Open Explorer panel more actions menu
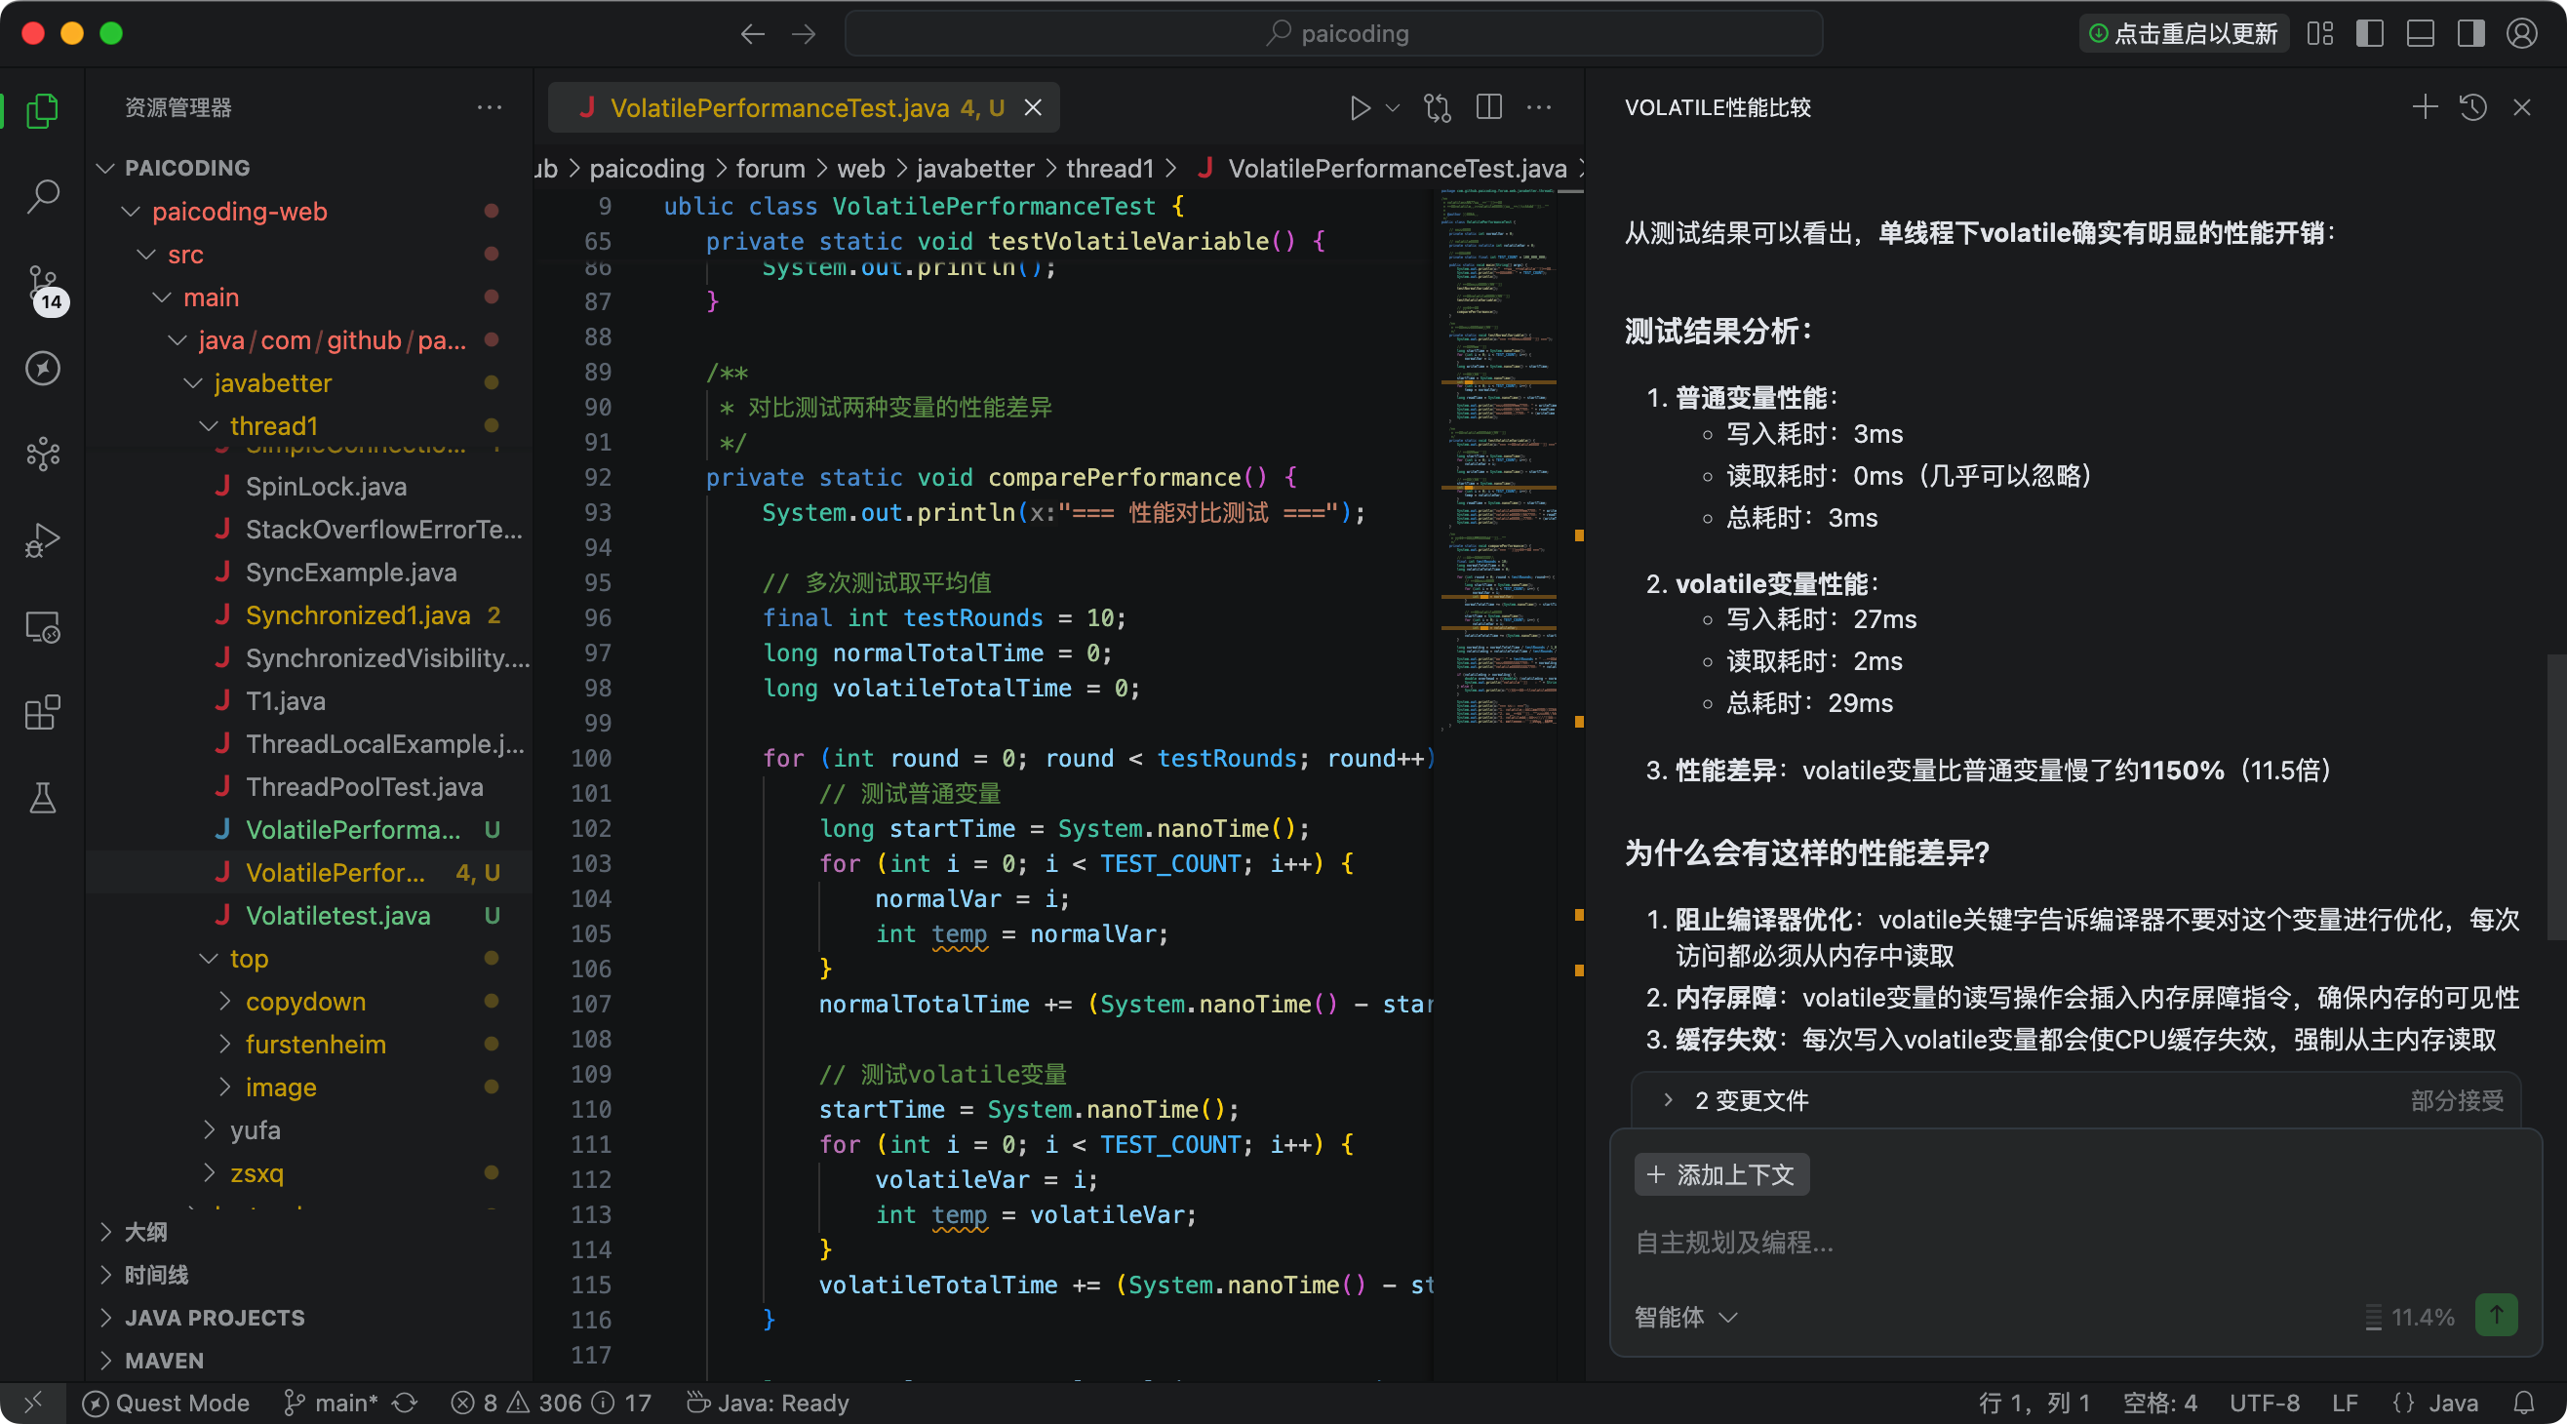This screenshot has width=2567, height=1424. (x=490, y=107)
